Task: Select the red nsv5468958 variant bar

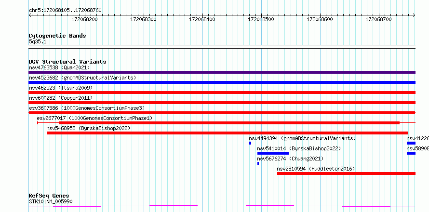Action: (x=227, y=133)
